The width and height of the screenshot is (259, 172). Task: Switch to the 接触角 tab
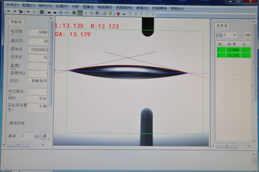point(16,22)
